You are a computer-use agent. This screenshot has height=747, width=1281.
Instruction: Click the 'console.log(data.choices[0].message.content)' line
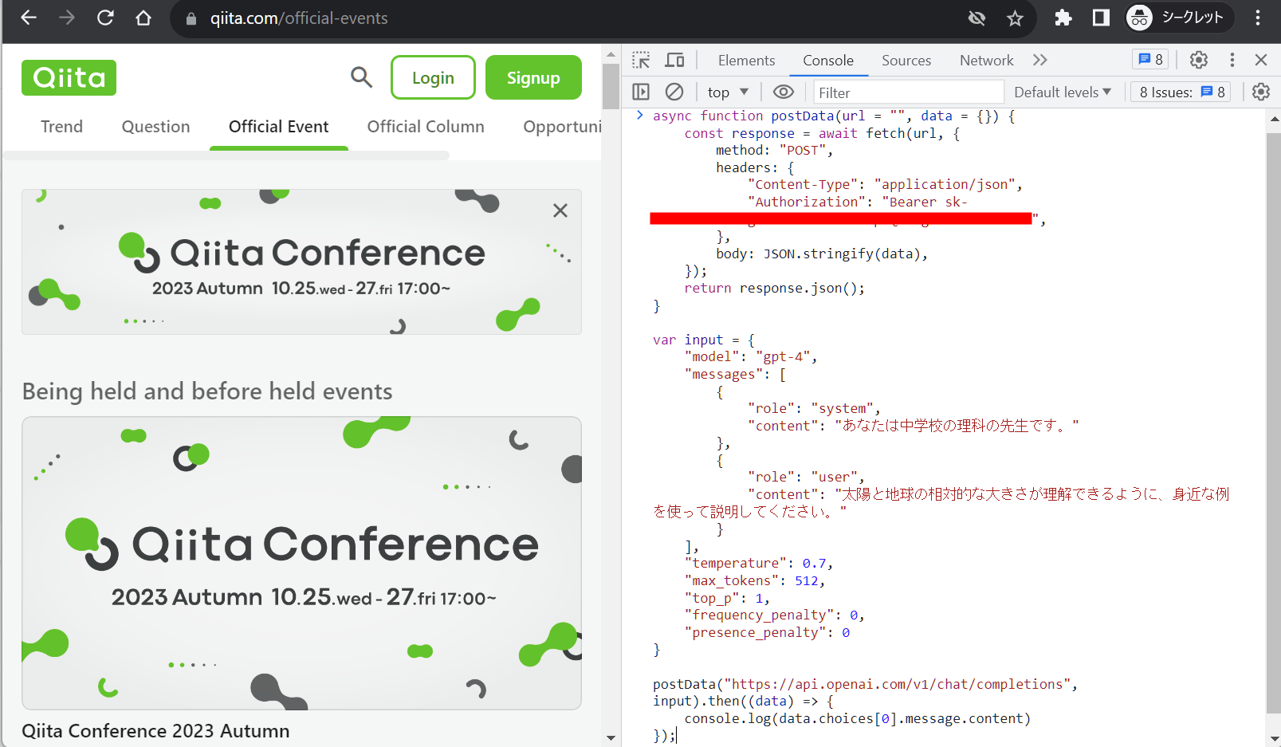858,718
